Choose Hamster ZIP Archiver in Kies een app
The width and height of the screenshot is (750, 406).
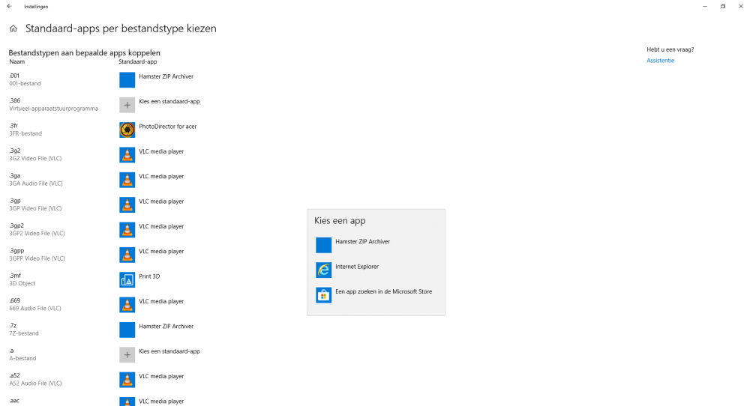click(x=376, y=245)
